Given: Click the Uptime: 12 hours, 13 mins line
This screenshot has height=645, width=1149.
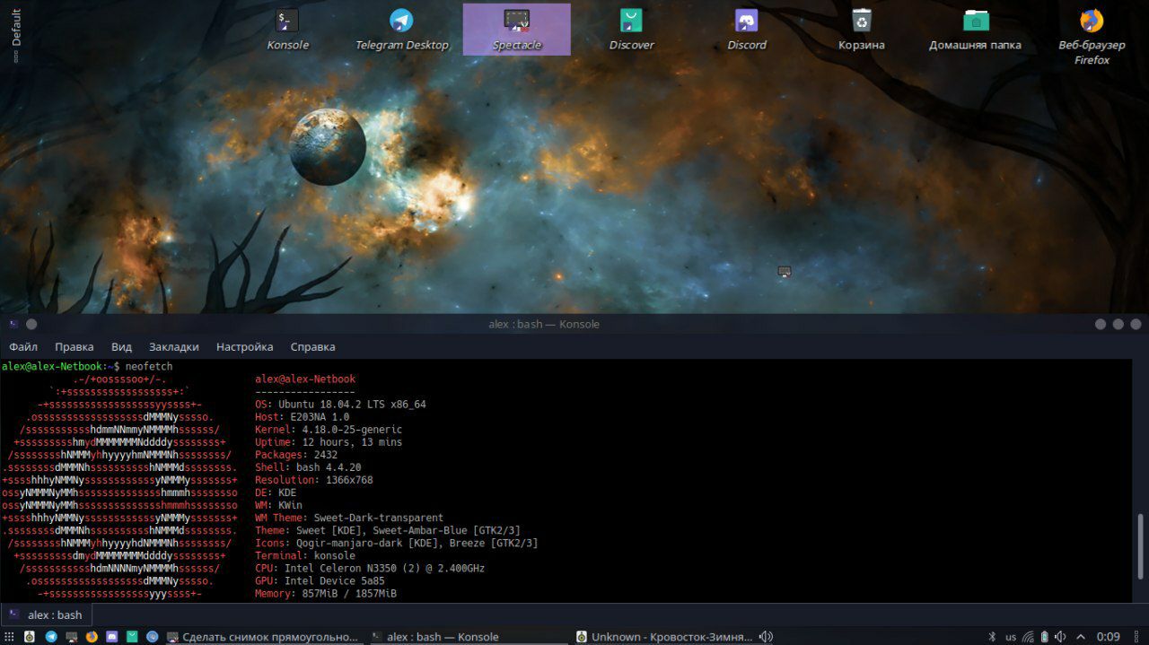Looking at the screenshot, I should 329,442.
